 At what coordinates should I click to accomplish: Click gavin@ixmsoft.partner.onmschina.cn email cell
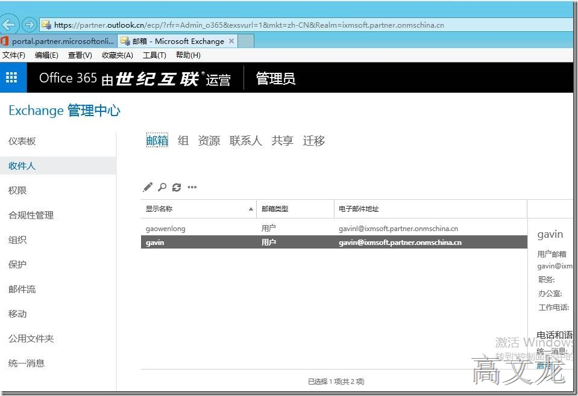click(x=400, y=242)
